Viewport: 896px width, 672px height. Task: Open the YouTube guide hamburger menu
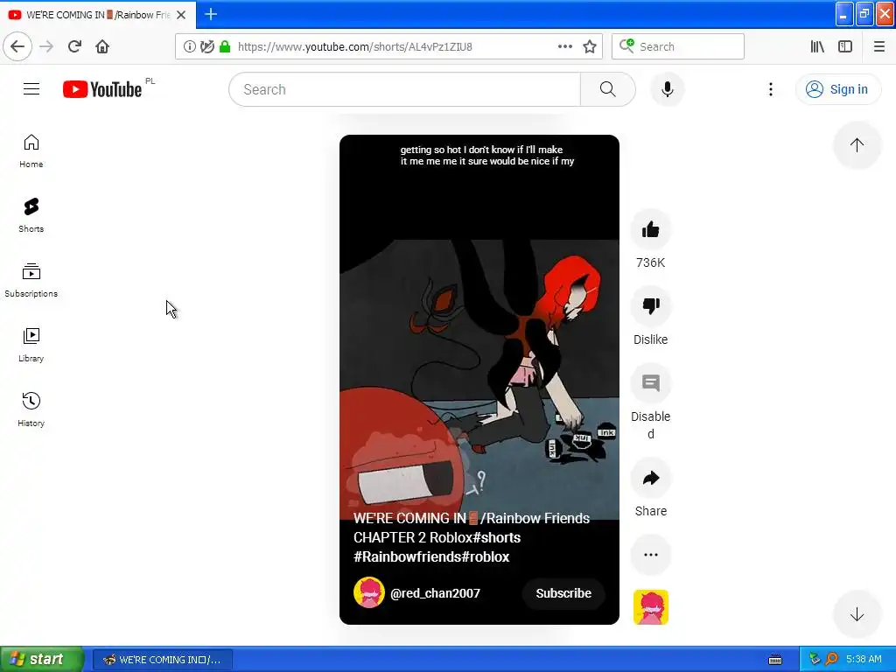[x=31, y=89]
